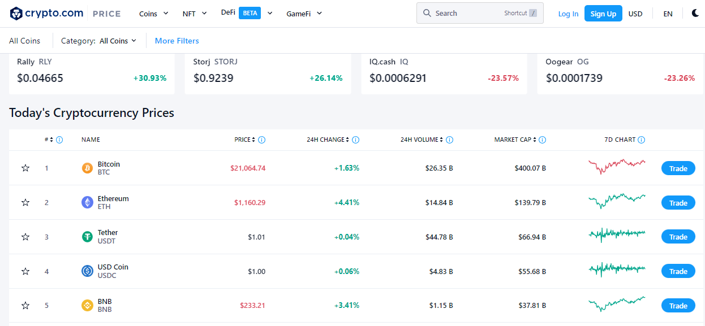Click the Tether coin icon

87,236
